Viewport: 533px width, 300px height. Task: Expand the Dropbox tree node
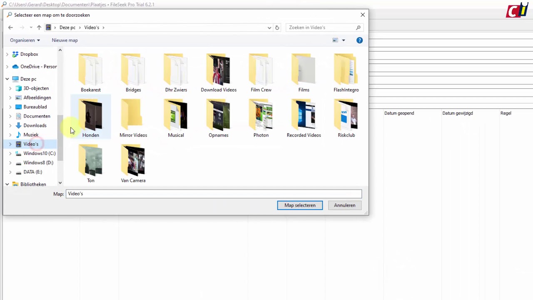click(x=7, y=54)
